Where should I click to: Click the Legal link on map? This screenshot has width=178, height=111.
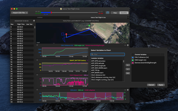(x=38, y=43)
